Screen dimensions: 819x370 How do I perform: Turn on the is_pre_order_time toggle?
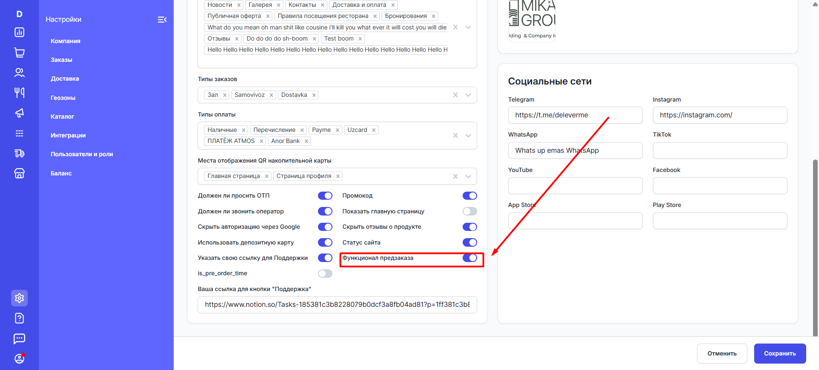coord(325,274)
